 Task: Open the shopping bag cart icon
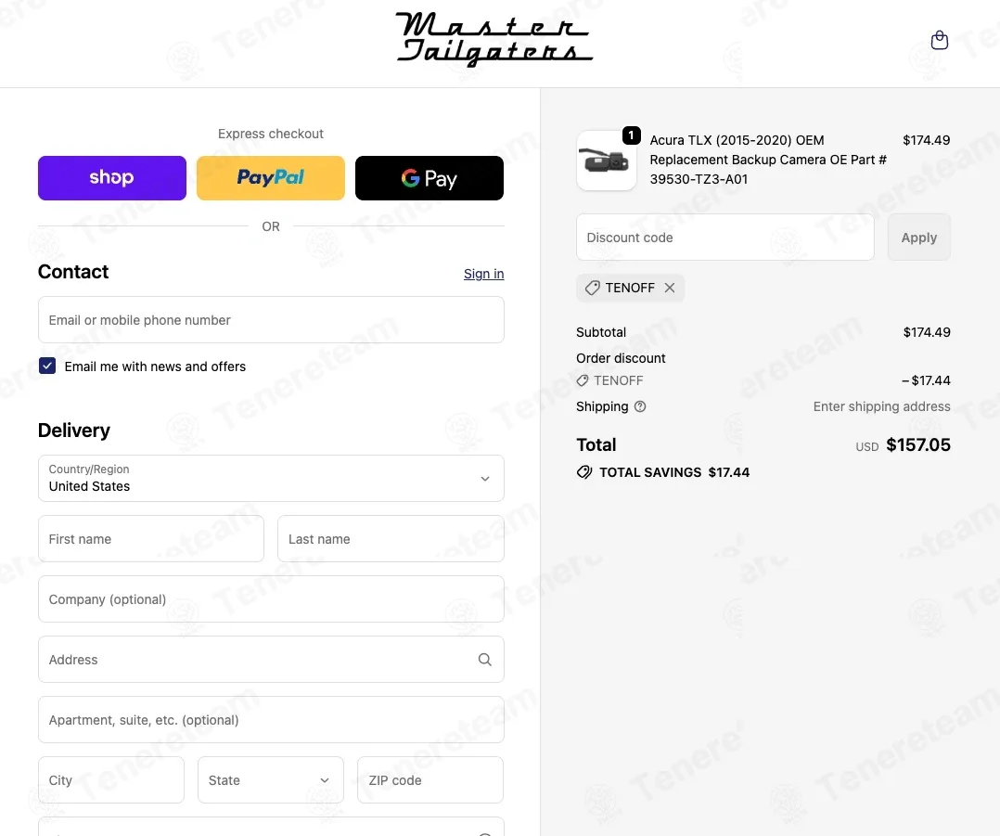tap(939, 40)
